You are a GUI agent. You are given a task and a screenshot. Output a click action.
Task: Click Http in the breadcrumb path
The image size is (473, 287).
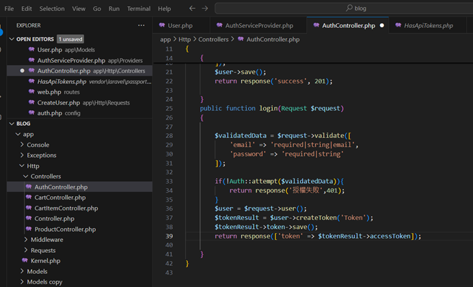(185, 40)
